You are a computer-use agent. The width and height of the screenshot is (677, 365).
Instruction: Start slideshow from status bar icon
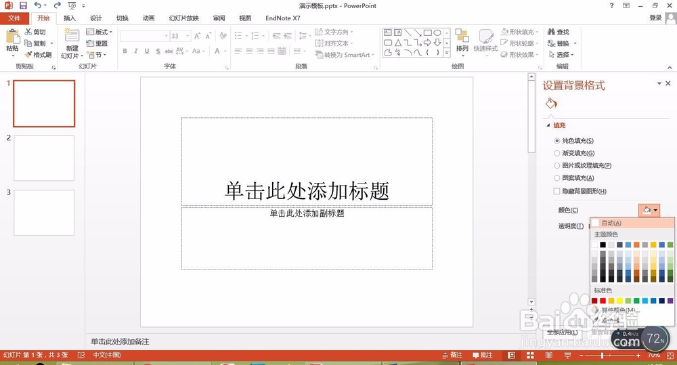pos(567,355)
